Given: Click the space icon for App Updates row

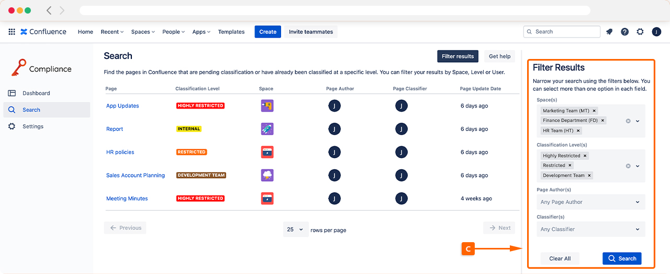Looking at the screenshot, I should (x=267, y=106).
